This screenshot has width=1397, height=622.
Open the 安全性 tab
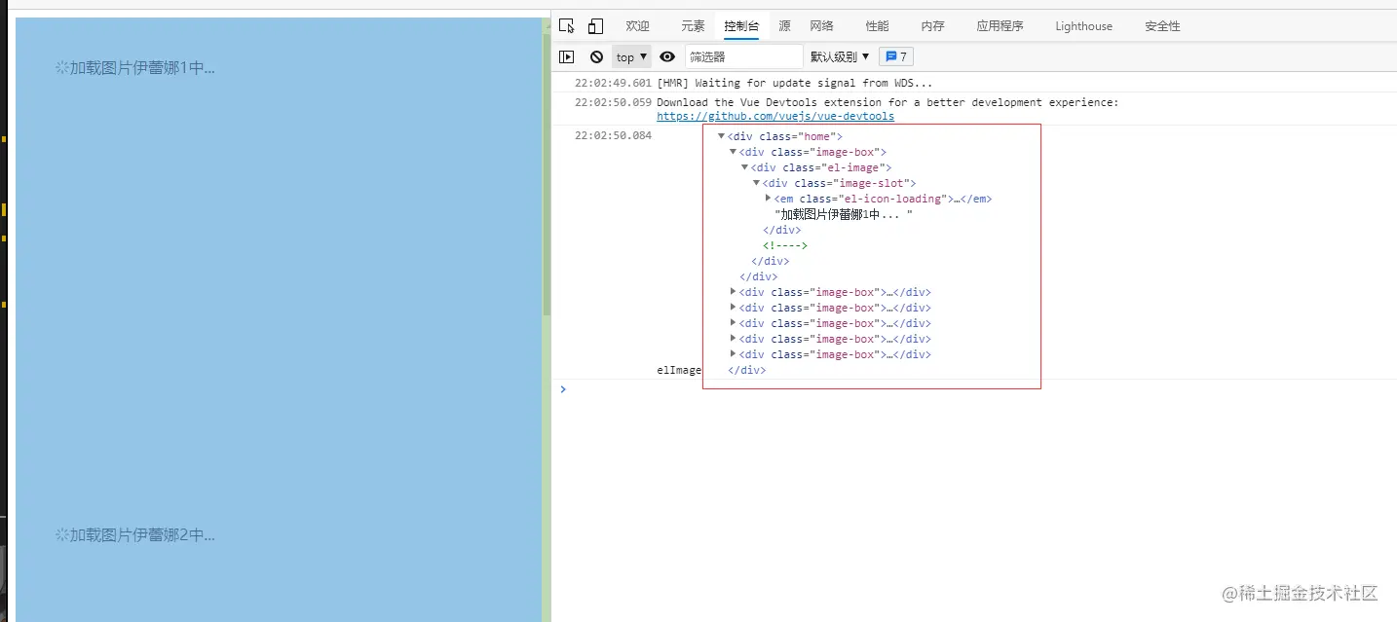1162,26
